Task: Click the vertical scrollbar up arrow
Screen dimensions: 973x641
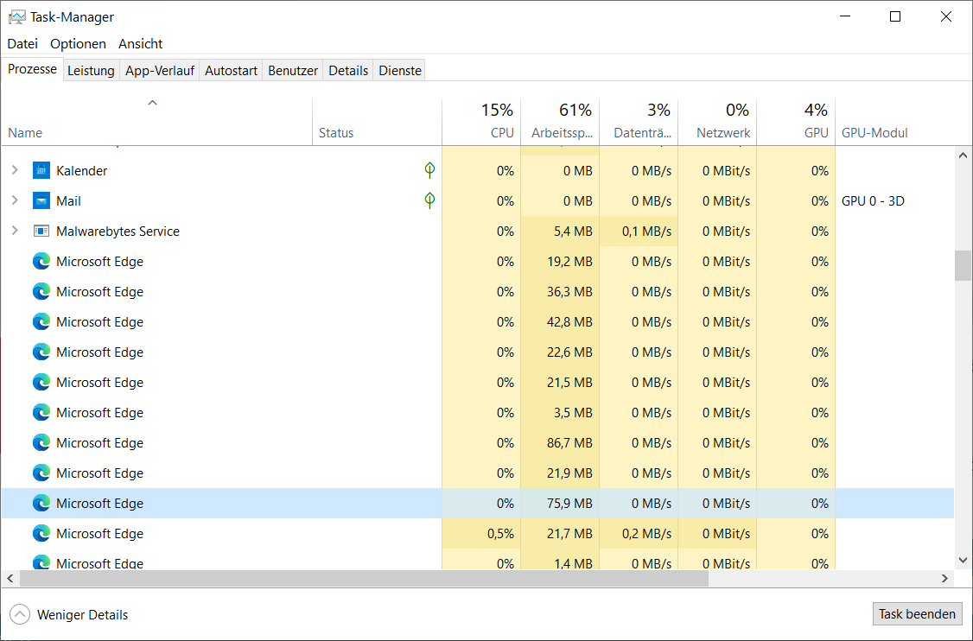Action: click(963, 155)
